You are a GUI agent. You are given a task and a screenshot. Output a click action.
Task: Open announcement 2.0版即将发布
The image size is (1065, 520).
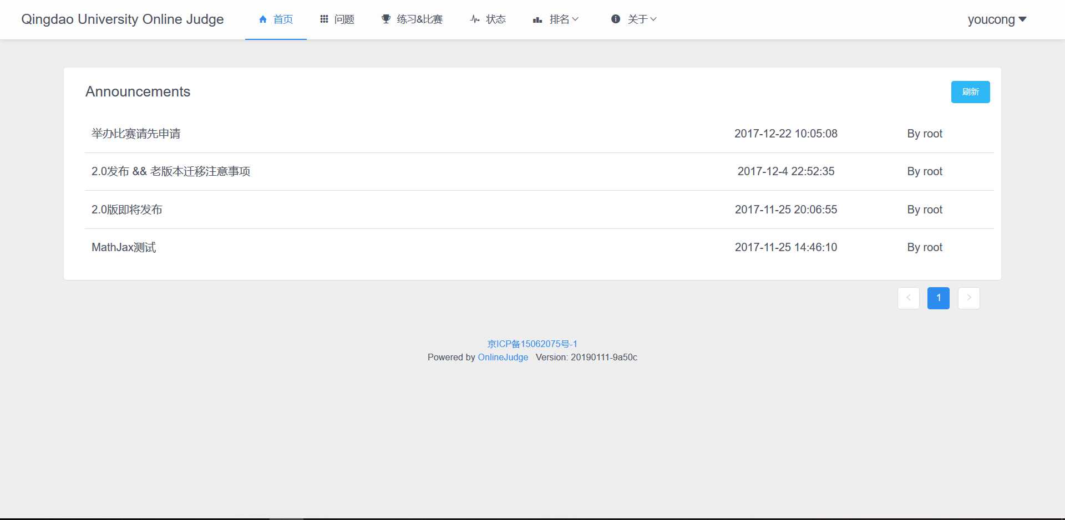pyautogui.click(x=127, y=210)
